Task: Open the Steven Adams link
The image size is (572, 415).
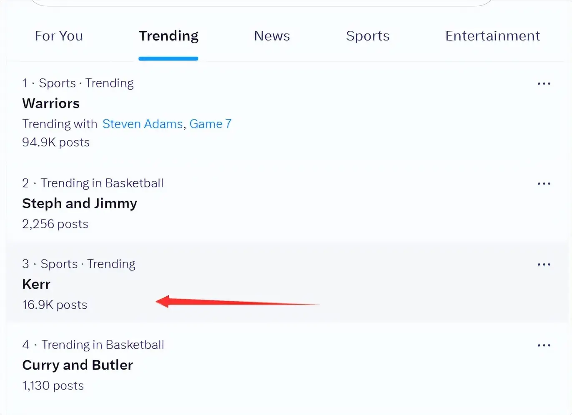Action: (x=143, y=124)
